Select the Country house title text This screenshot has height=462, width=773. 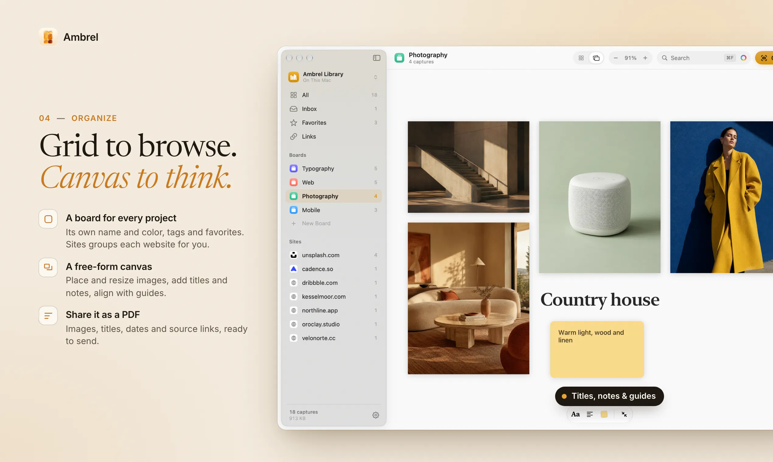[x=600, y=299]
